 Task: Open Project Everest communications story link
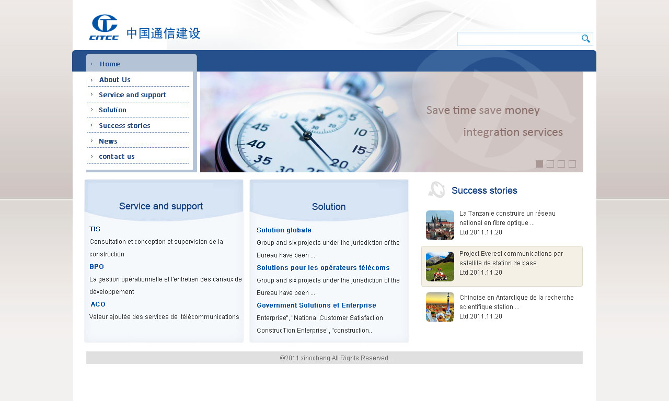pyautogui.click(x=511, y=258)
